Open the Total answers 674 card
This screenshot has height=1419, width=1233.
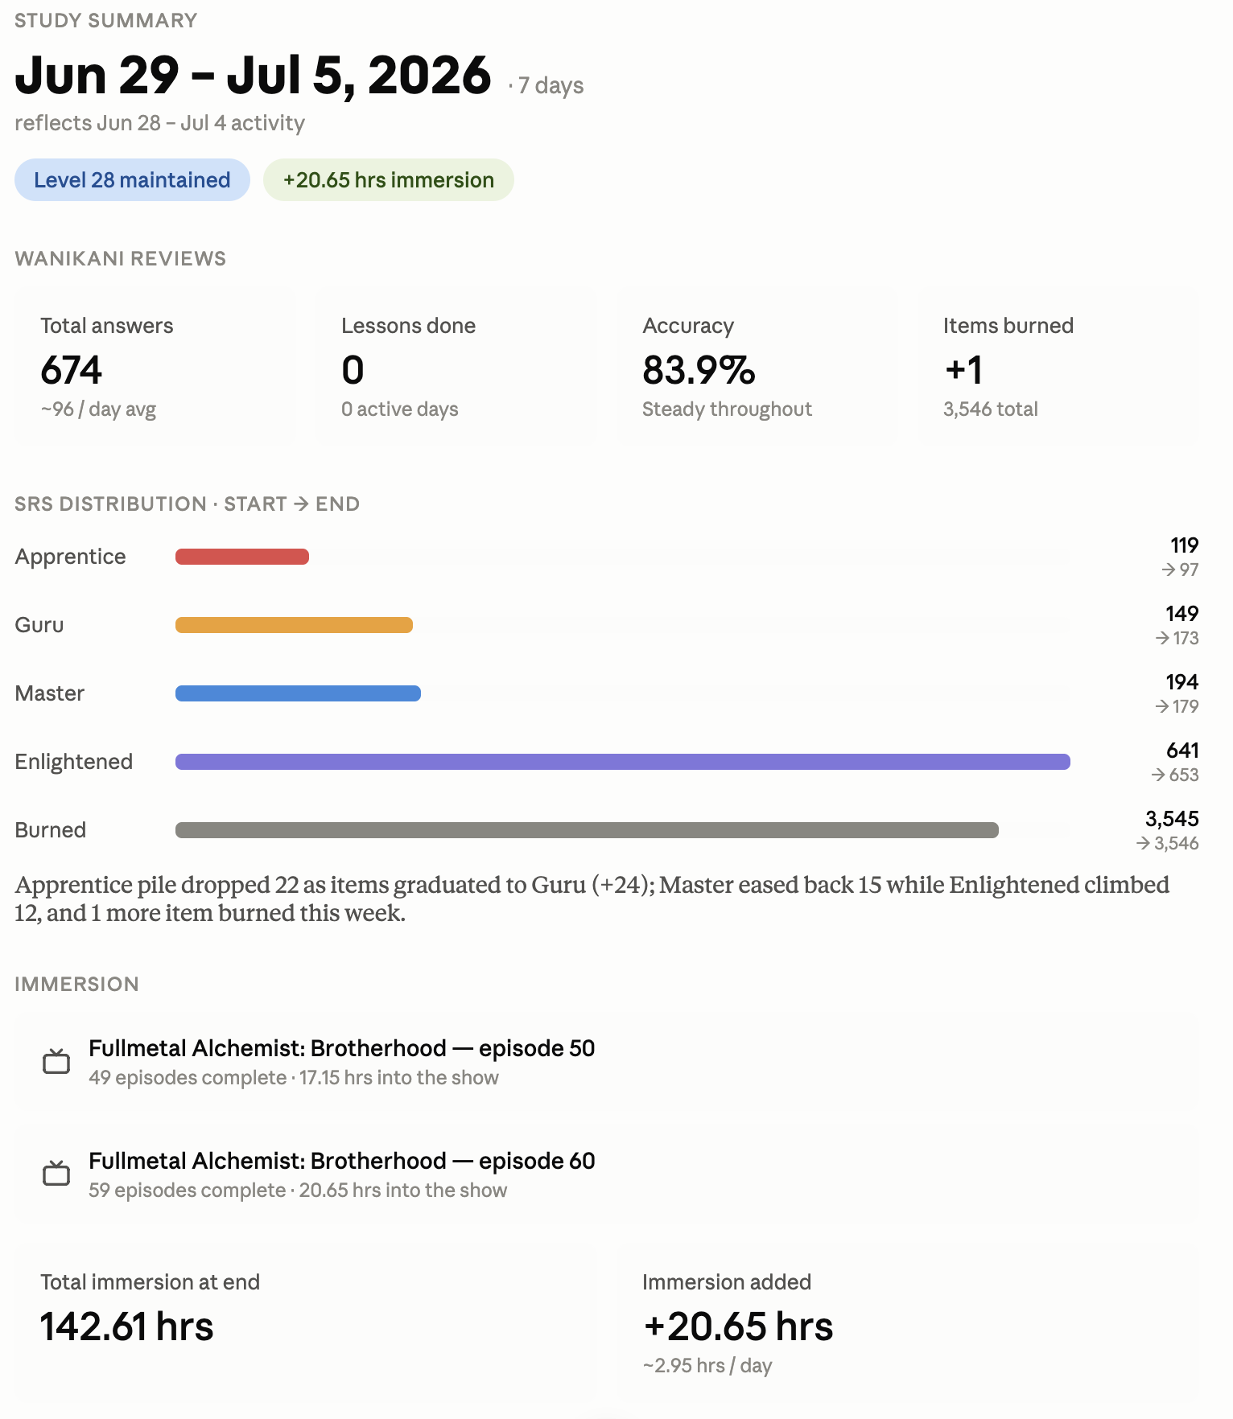[155, 367]
